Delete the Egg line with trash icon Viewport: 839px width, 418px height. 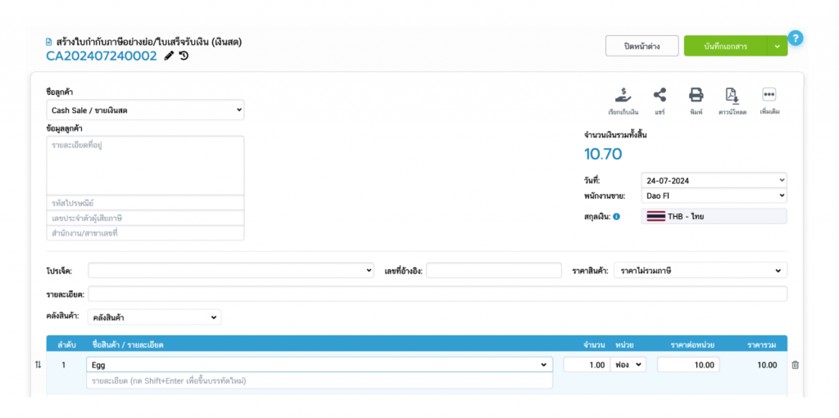(795, 365)
